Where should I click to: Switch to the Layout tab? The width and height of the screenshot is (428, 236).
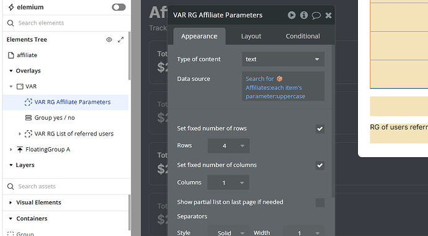point(251,36)
